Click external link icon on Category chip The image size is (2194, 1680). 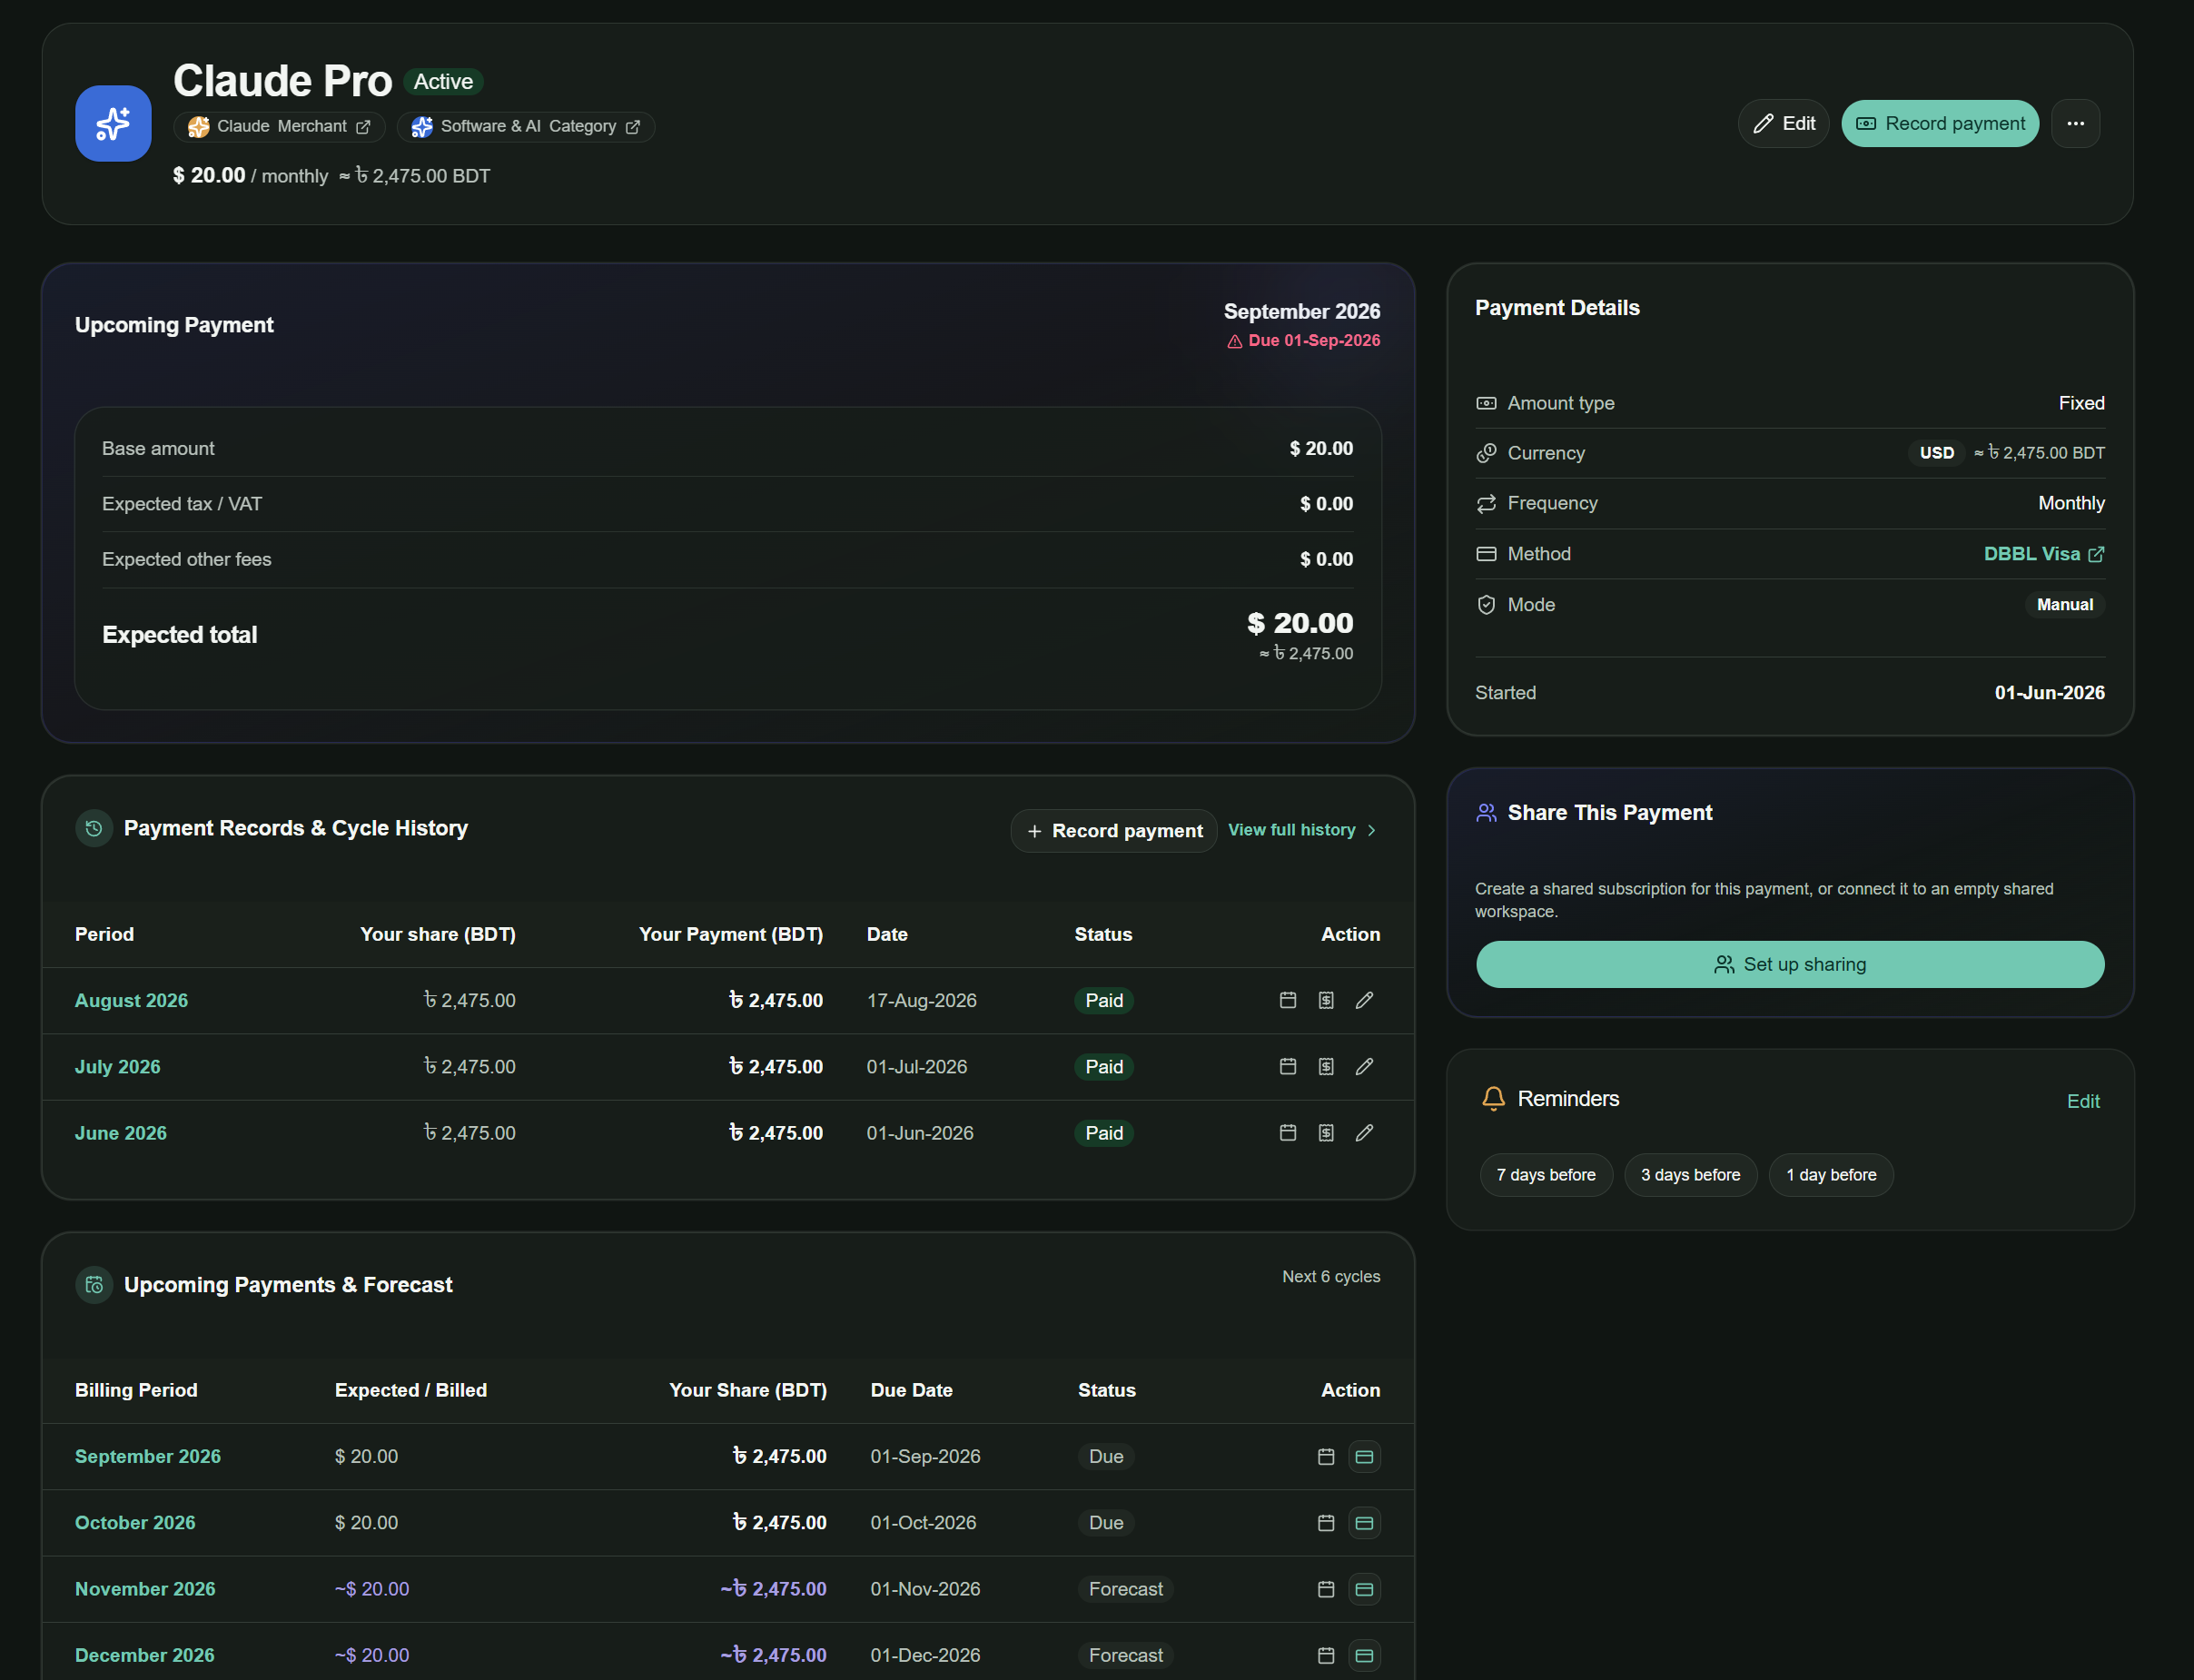coord(632,127)
